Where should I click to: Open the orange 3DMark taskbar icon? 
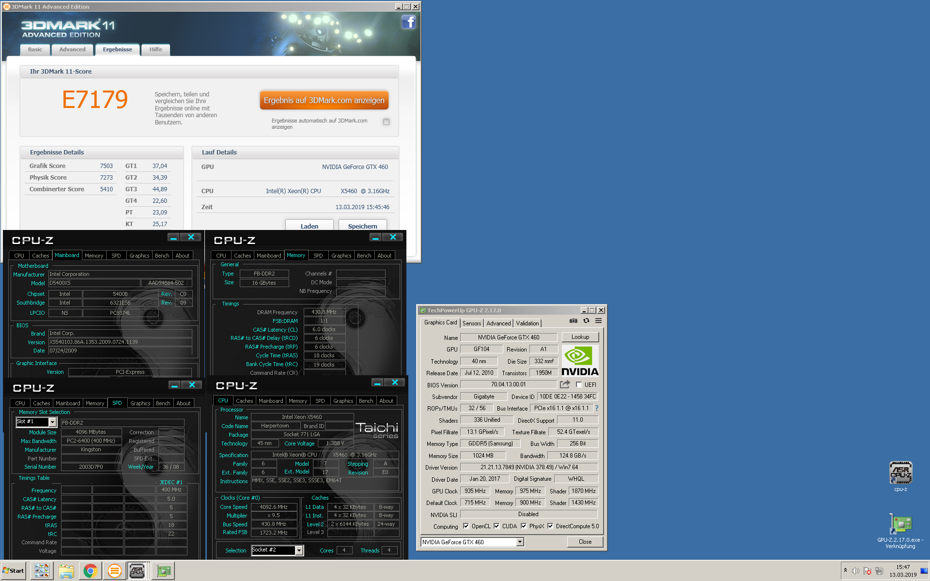[114, 571]
